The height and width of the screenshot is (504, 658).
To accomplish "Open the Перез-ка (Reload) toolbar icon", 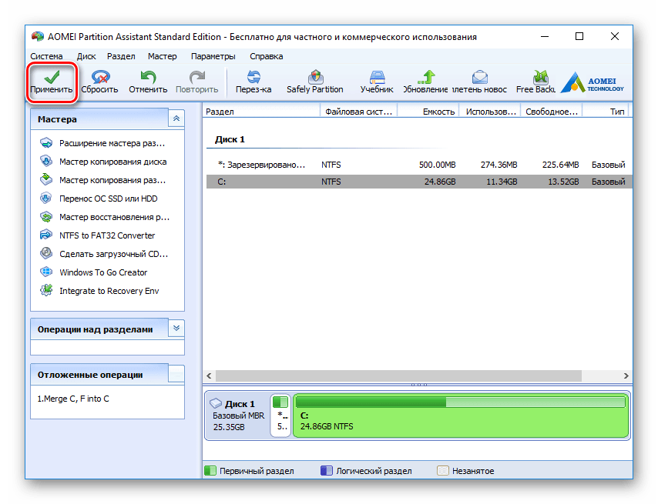I will 253,77.
